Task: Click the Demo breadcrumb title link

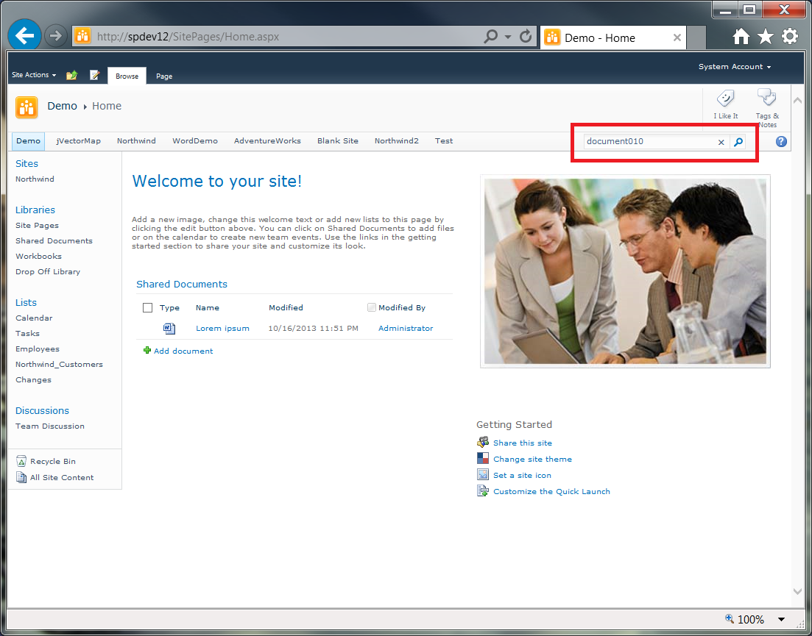Action: tap(62, 106)
